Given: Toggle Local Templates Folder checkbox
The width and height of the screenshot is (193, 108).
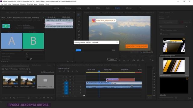Looking at the screenshot, I should 161,30.
